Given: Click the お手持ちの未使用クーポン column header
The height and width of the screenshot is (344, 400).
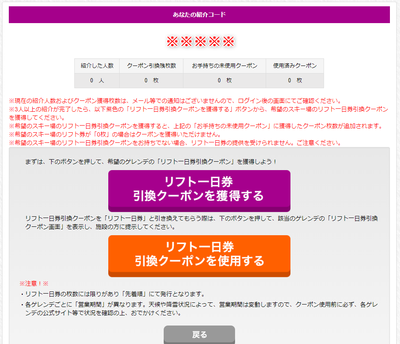Looking at the screenshot, I should [x=225, y=66].
